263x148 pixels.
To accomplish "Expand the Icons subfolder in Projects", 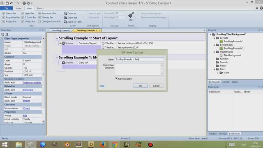I will [218, 73].
